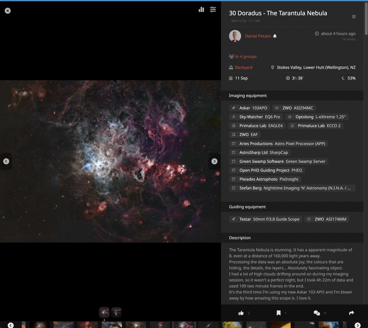
Task: Select the first revision thumbnail
Action: point(104,312)
